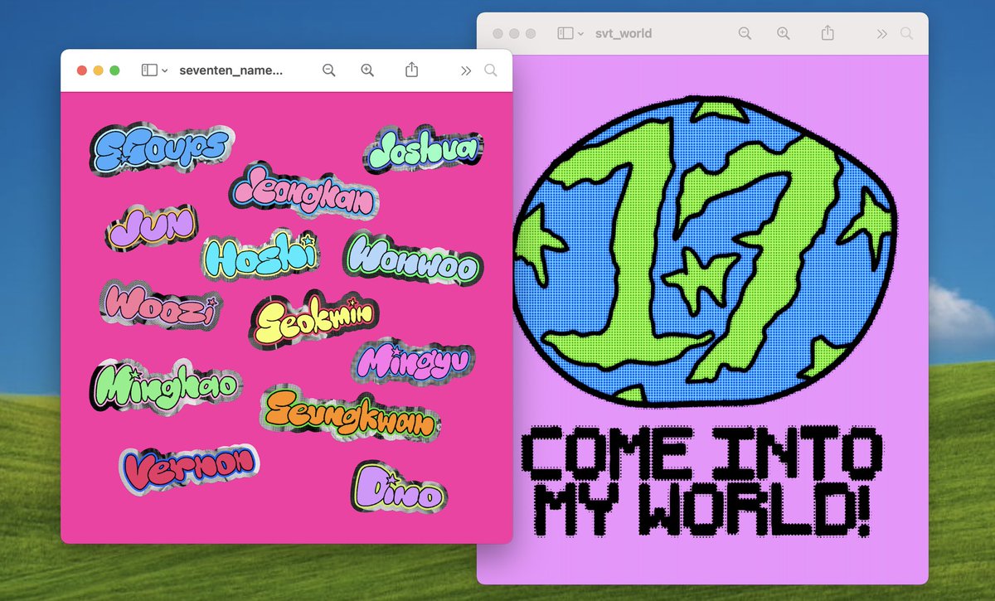
Task: Share the seventen_name image
Action: tap(411, 70)
